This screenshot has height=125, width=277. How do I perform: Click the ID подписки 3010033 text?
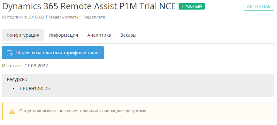23,17
